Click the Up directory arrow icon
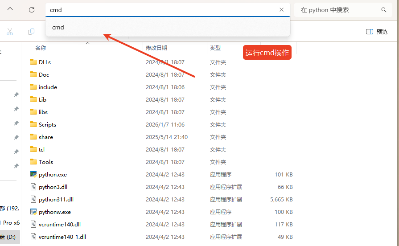The width and height of the screenshot is (399, 246). (x=10, y=10)
